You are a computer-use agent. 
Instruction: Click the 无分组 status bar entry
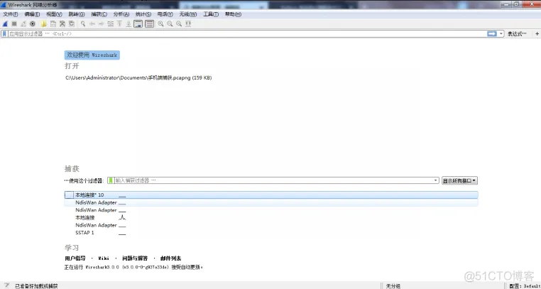pos(393,286)
